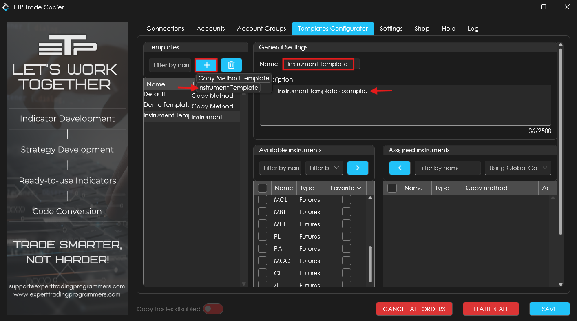Open the Log tab
The image size is (577, 321).
tap(473, 29)
